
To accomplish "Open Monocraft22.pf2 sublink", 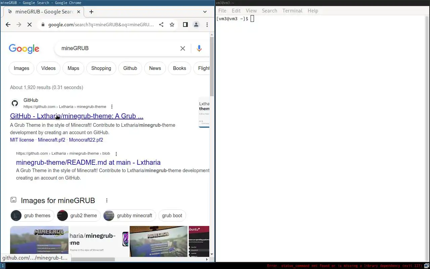I will tap(86, 140).
